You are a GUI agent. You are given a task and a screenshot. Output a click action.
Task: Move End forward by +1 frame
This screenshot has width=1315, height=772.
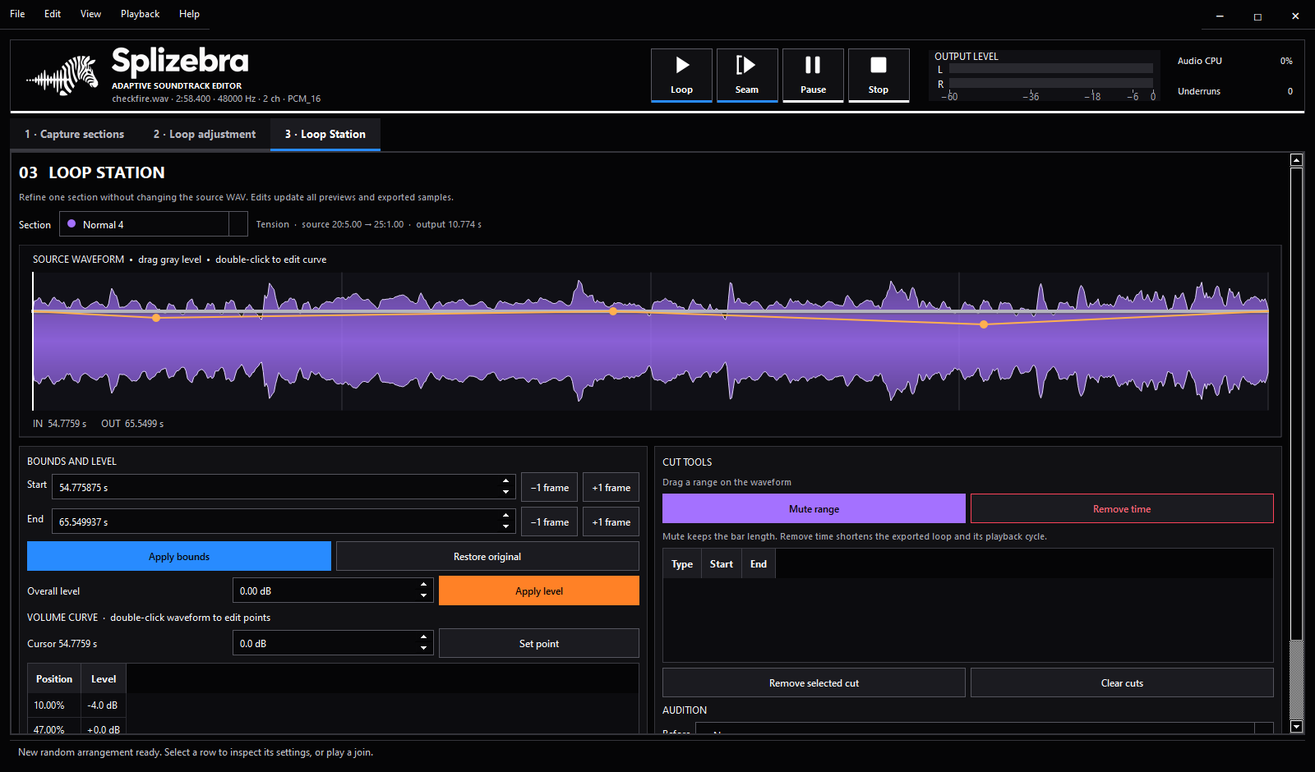coord(611,522)
